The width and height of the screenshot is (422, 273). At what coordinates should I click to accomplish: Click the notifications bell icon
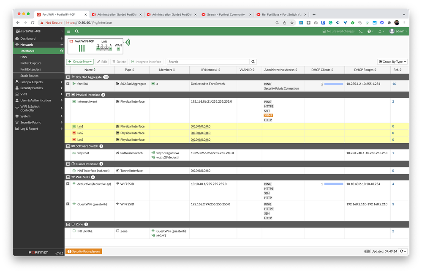pyautogui.click(x=379, y=31)
